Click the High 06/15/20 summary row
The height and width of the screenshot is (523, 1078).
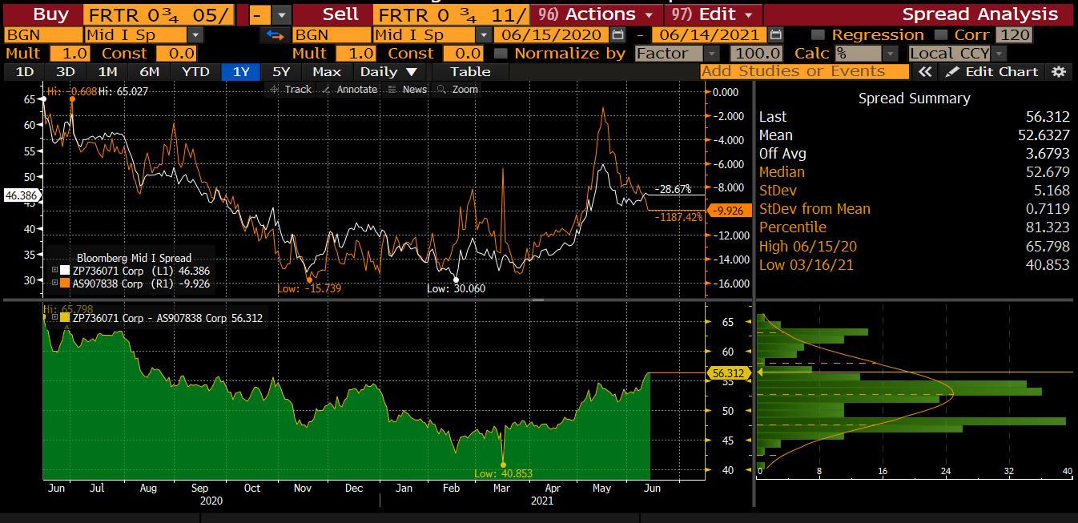click(x=914, y=246)
